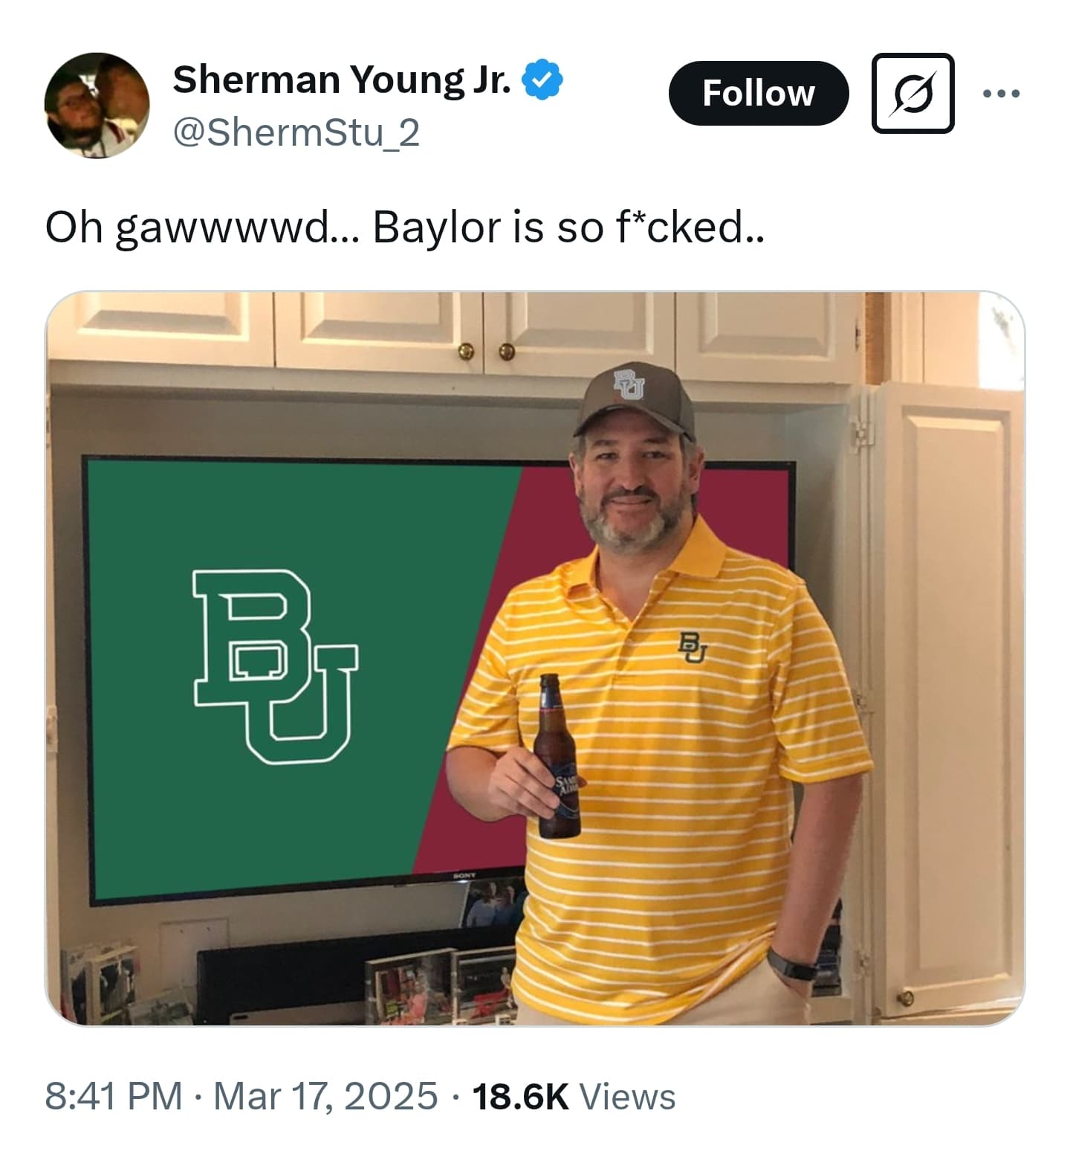View the 18.6K Views count
This screenshot has width=1070, height=1157.
(x=574, y=1096)
